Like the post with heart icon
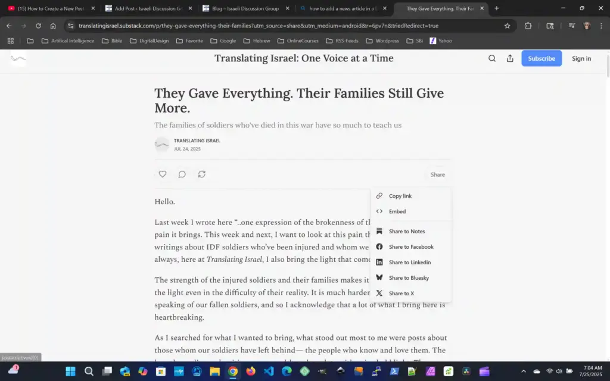 click(162, 174)
